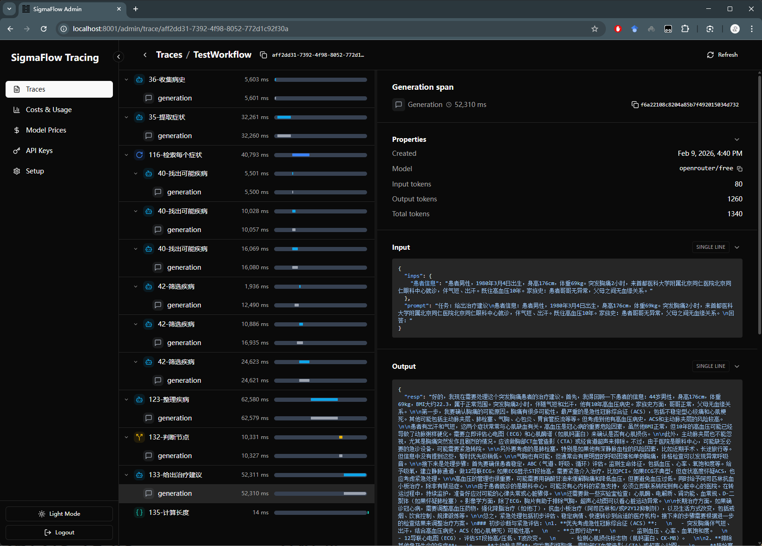762x546 pixels.
Task: Click the 135-计算长度 code braces icon
Action: tap(139, 513)
